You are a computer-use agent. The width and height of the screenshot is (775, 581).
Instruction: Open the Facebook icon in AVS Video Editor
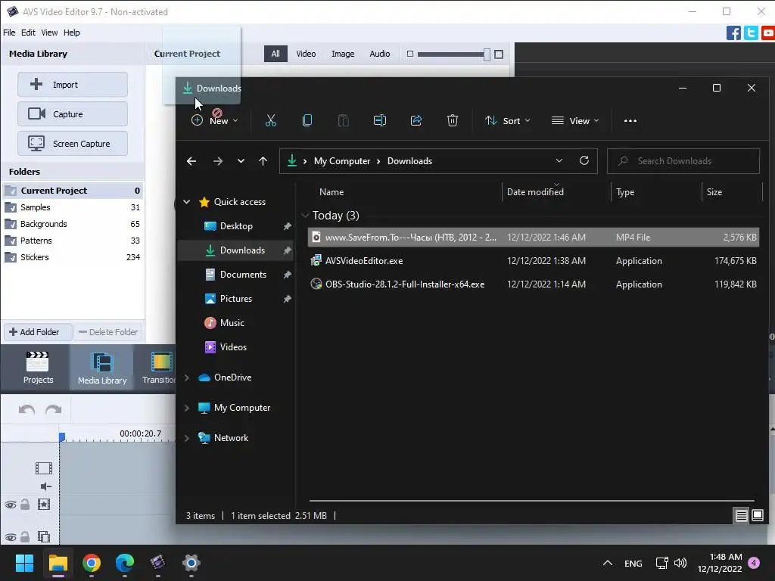(733, 33)
